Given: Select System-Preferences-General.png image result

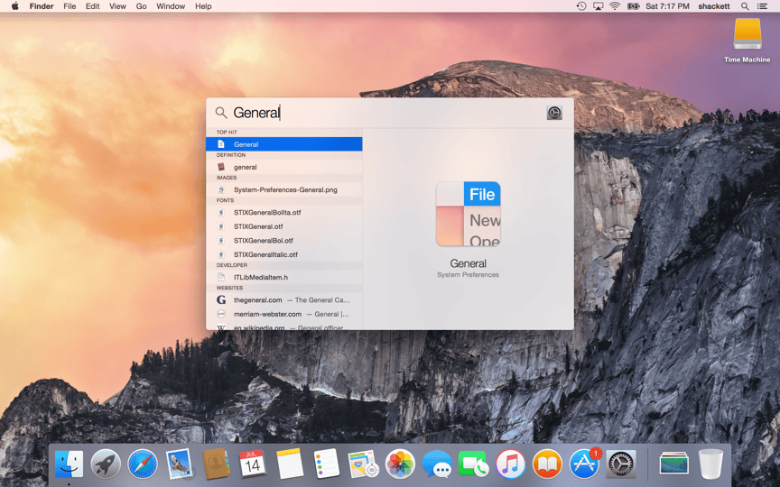Looking at the screenshot, I should (x=284, y=189).
